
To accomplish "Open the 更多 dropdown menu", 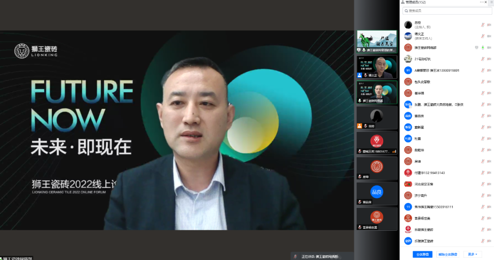I will coord(473,254).
